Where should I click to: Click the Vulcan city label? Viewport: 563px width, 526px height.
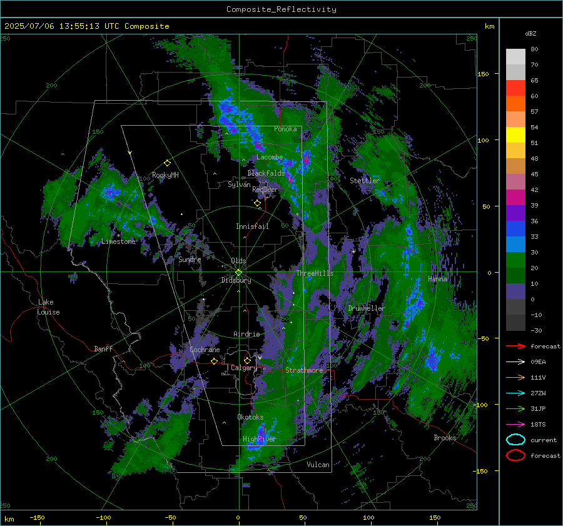318,465
